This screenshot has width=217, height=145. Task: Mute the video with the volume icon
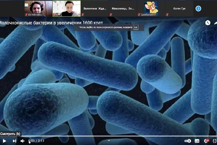click(23, 141)
